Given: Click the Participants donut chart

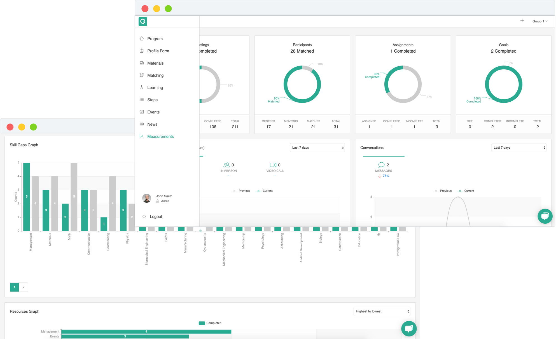Looking at the screenshot, I should click(302, 84).
